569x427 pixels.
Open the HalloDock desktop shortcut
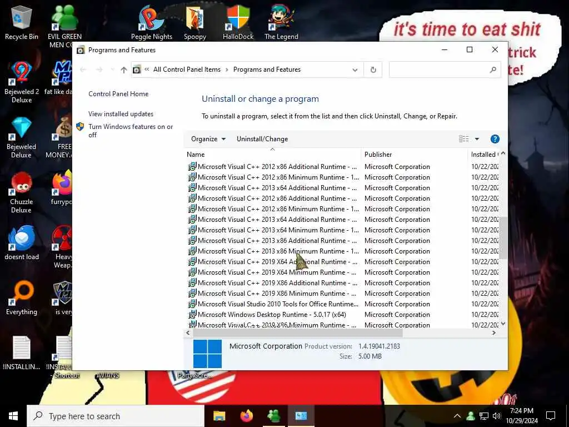tap(238, 22)
